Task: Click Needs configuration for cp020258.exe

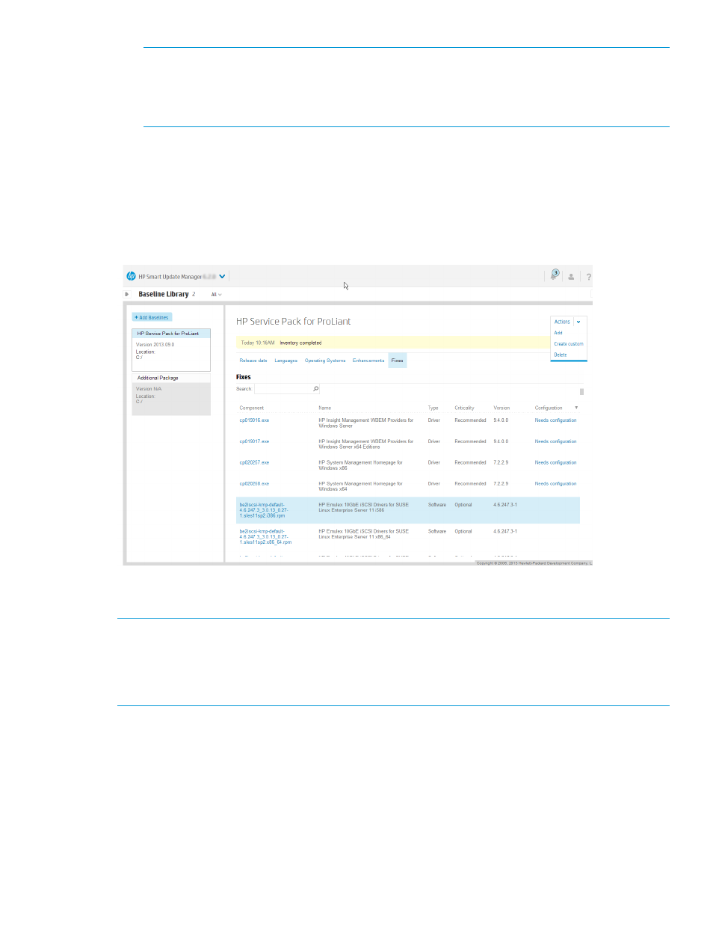Action: coord(555,484)
